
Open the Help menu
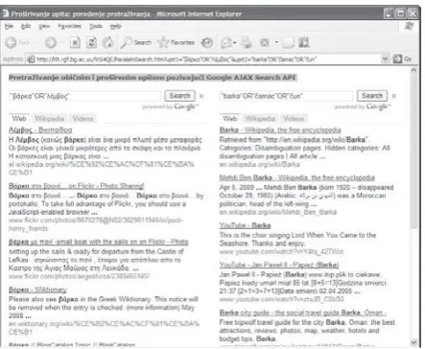(x=115, y=26)
